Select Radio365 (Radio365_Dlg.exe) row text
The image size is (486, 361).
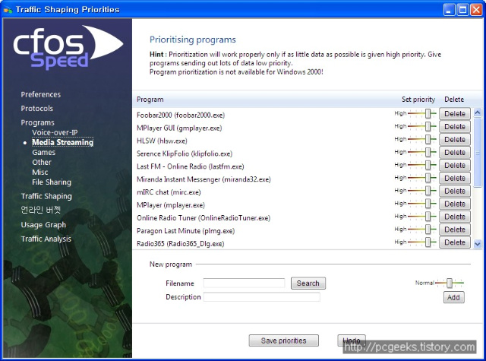pos(181,244)
